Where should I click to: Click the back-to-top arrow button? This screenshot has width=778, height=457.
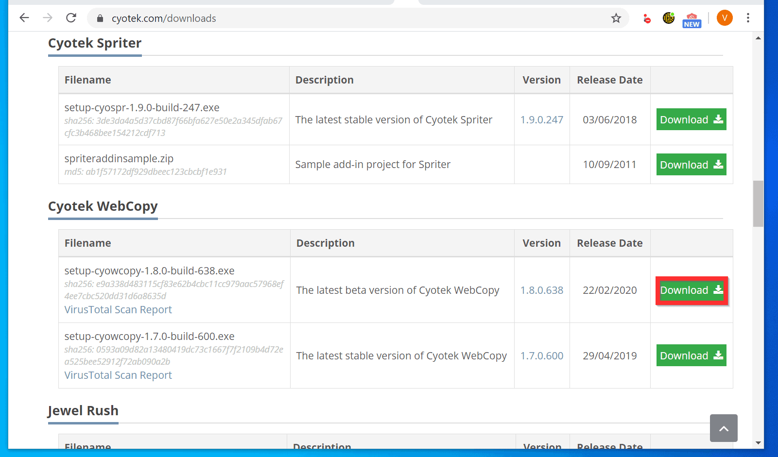(x=724, y=428)
